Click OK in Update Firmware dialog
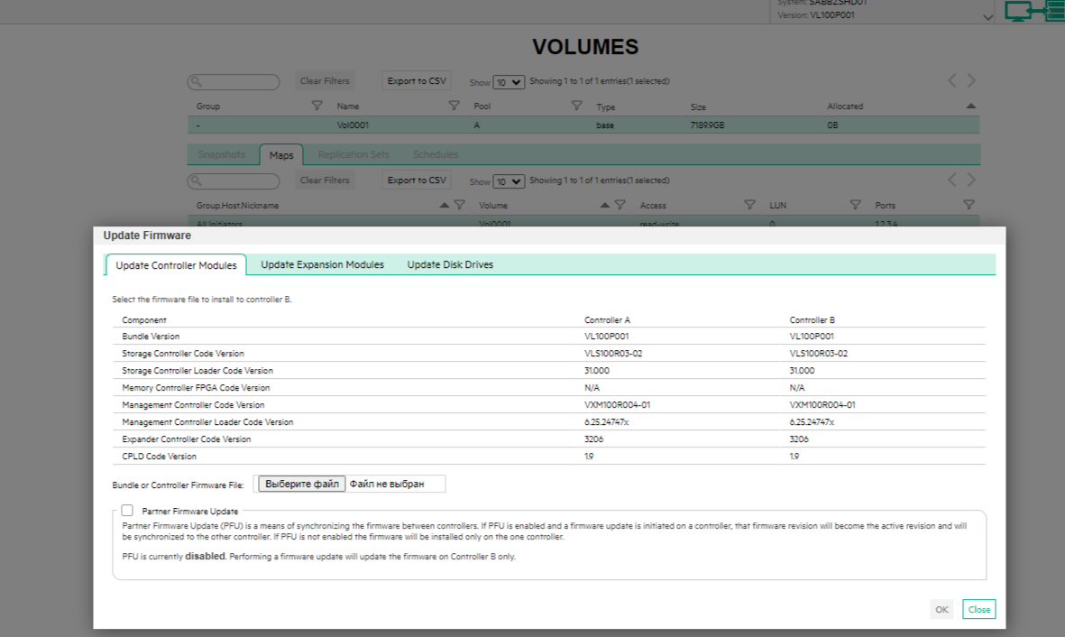Image resolution: width=1065 pixels, height=637 pixels. [x=941, y=609]
